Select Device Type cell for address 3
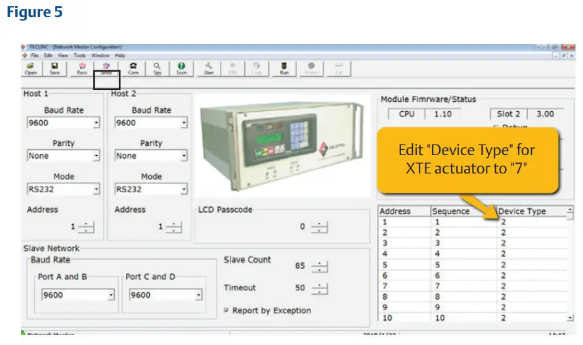 (x=532, y=243)
